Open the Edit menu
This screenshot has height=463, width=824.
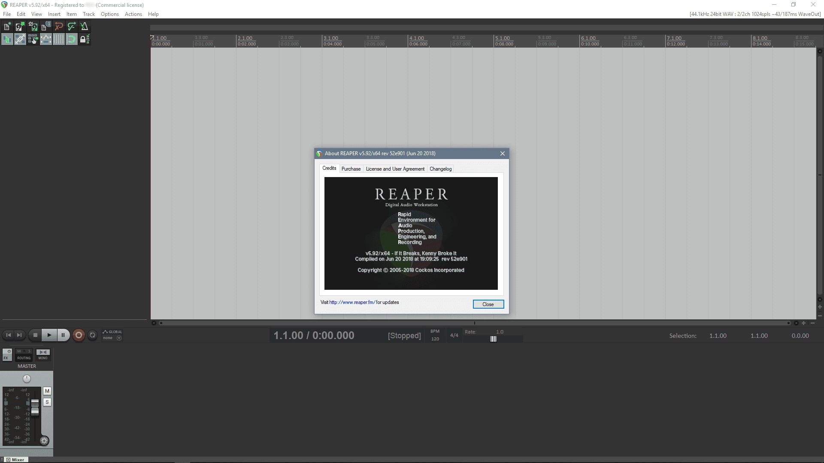(21, 14)
